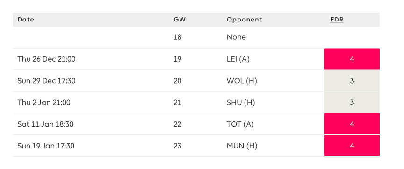404x169 pixels.
Task: Click the GW column header
Action: tap(180, 20)
